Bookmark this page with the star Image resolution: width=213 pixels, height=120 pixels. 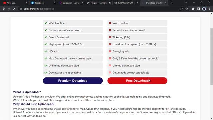(187, 9)
